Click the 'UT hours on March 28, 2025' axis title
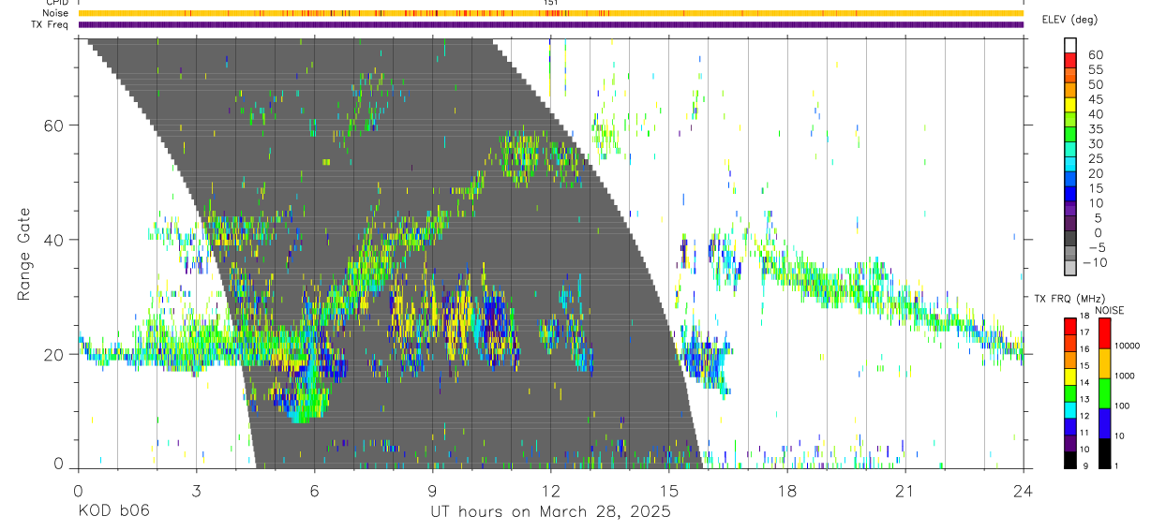Viewport: 1151px width, 531px height. (550, 512)
